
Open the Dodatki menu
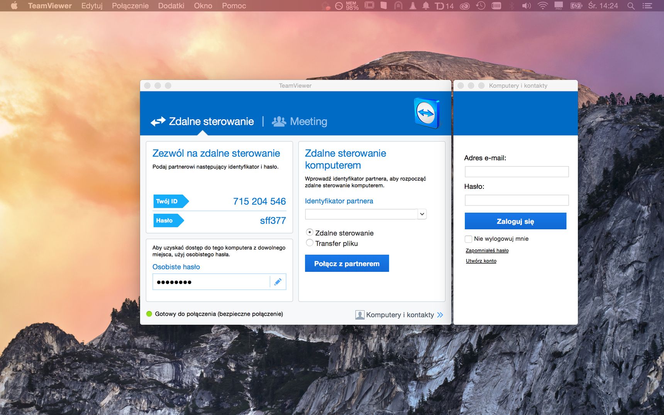tap(171, 6)
